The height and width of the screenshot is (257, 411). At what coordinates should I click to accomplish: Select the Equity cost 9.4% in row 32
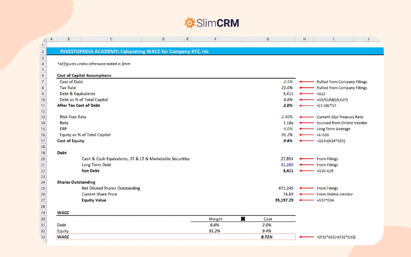[267, 231]
